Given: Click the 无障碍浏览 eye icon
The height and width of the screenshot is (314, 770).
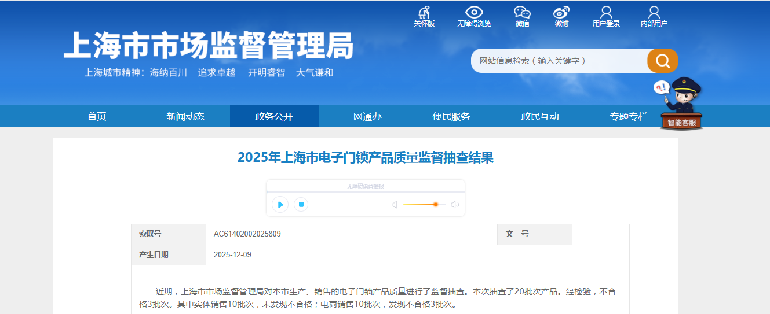Looking at the screenshot, I should pos(474,13).
